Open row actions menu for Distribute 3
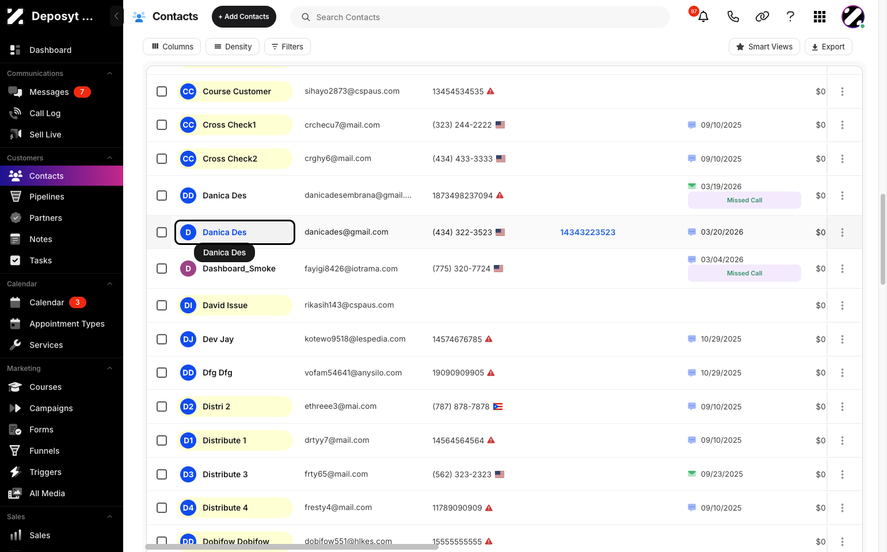The width and height of the screenshot is (887, 552). (842, 474)
